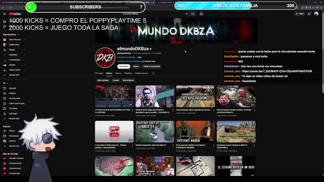Open Ver más tarde in the sidebar
Image resolution: width=324 pixels, height=182 pixels.
15,98
